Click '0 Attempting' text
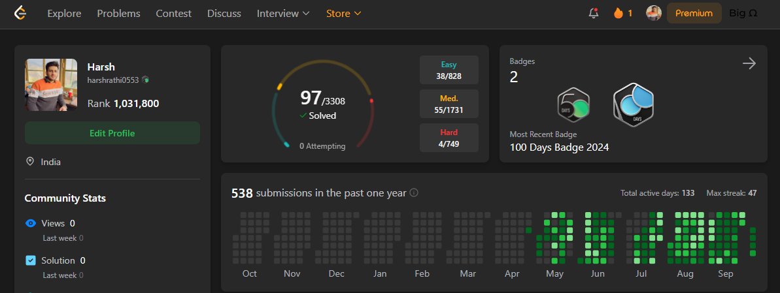The image size is (780, 293). click(322, 146)
